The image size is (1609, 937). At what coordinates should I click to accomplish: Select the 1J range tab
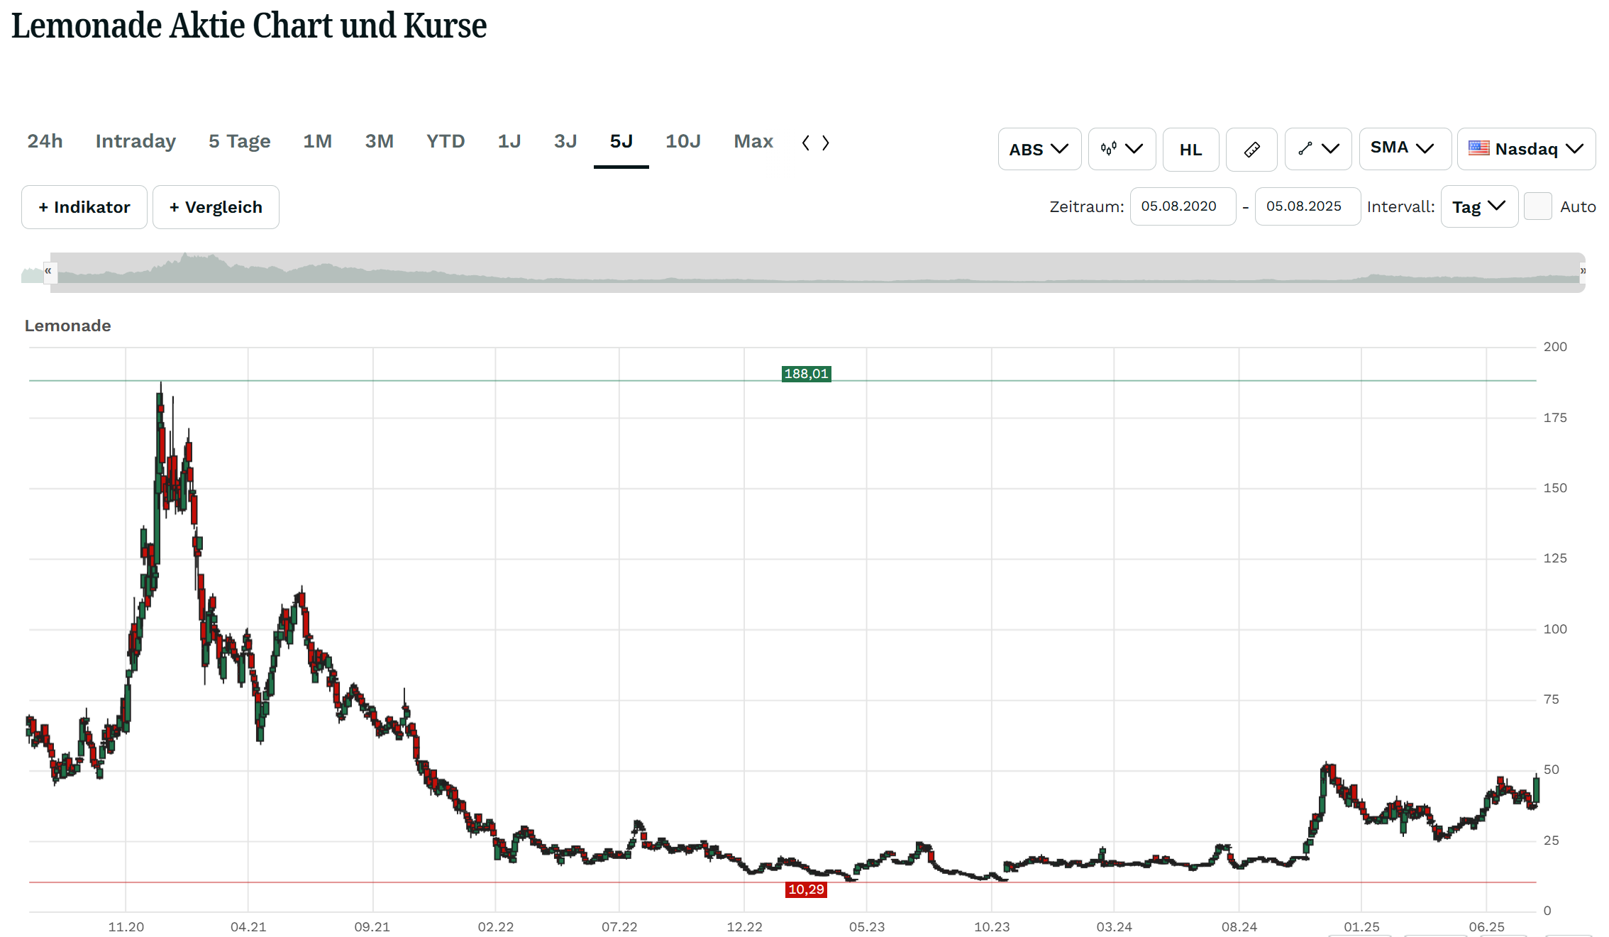[509, 141]
